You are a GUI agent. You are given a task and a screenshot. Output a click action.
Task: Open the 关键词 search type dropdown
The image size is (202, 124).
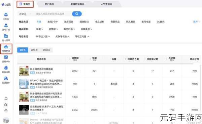(x=25, y=14)
